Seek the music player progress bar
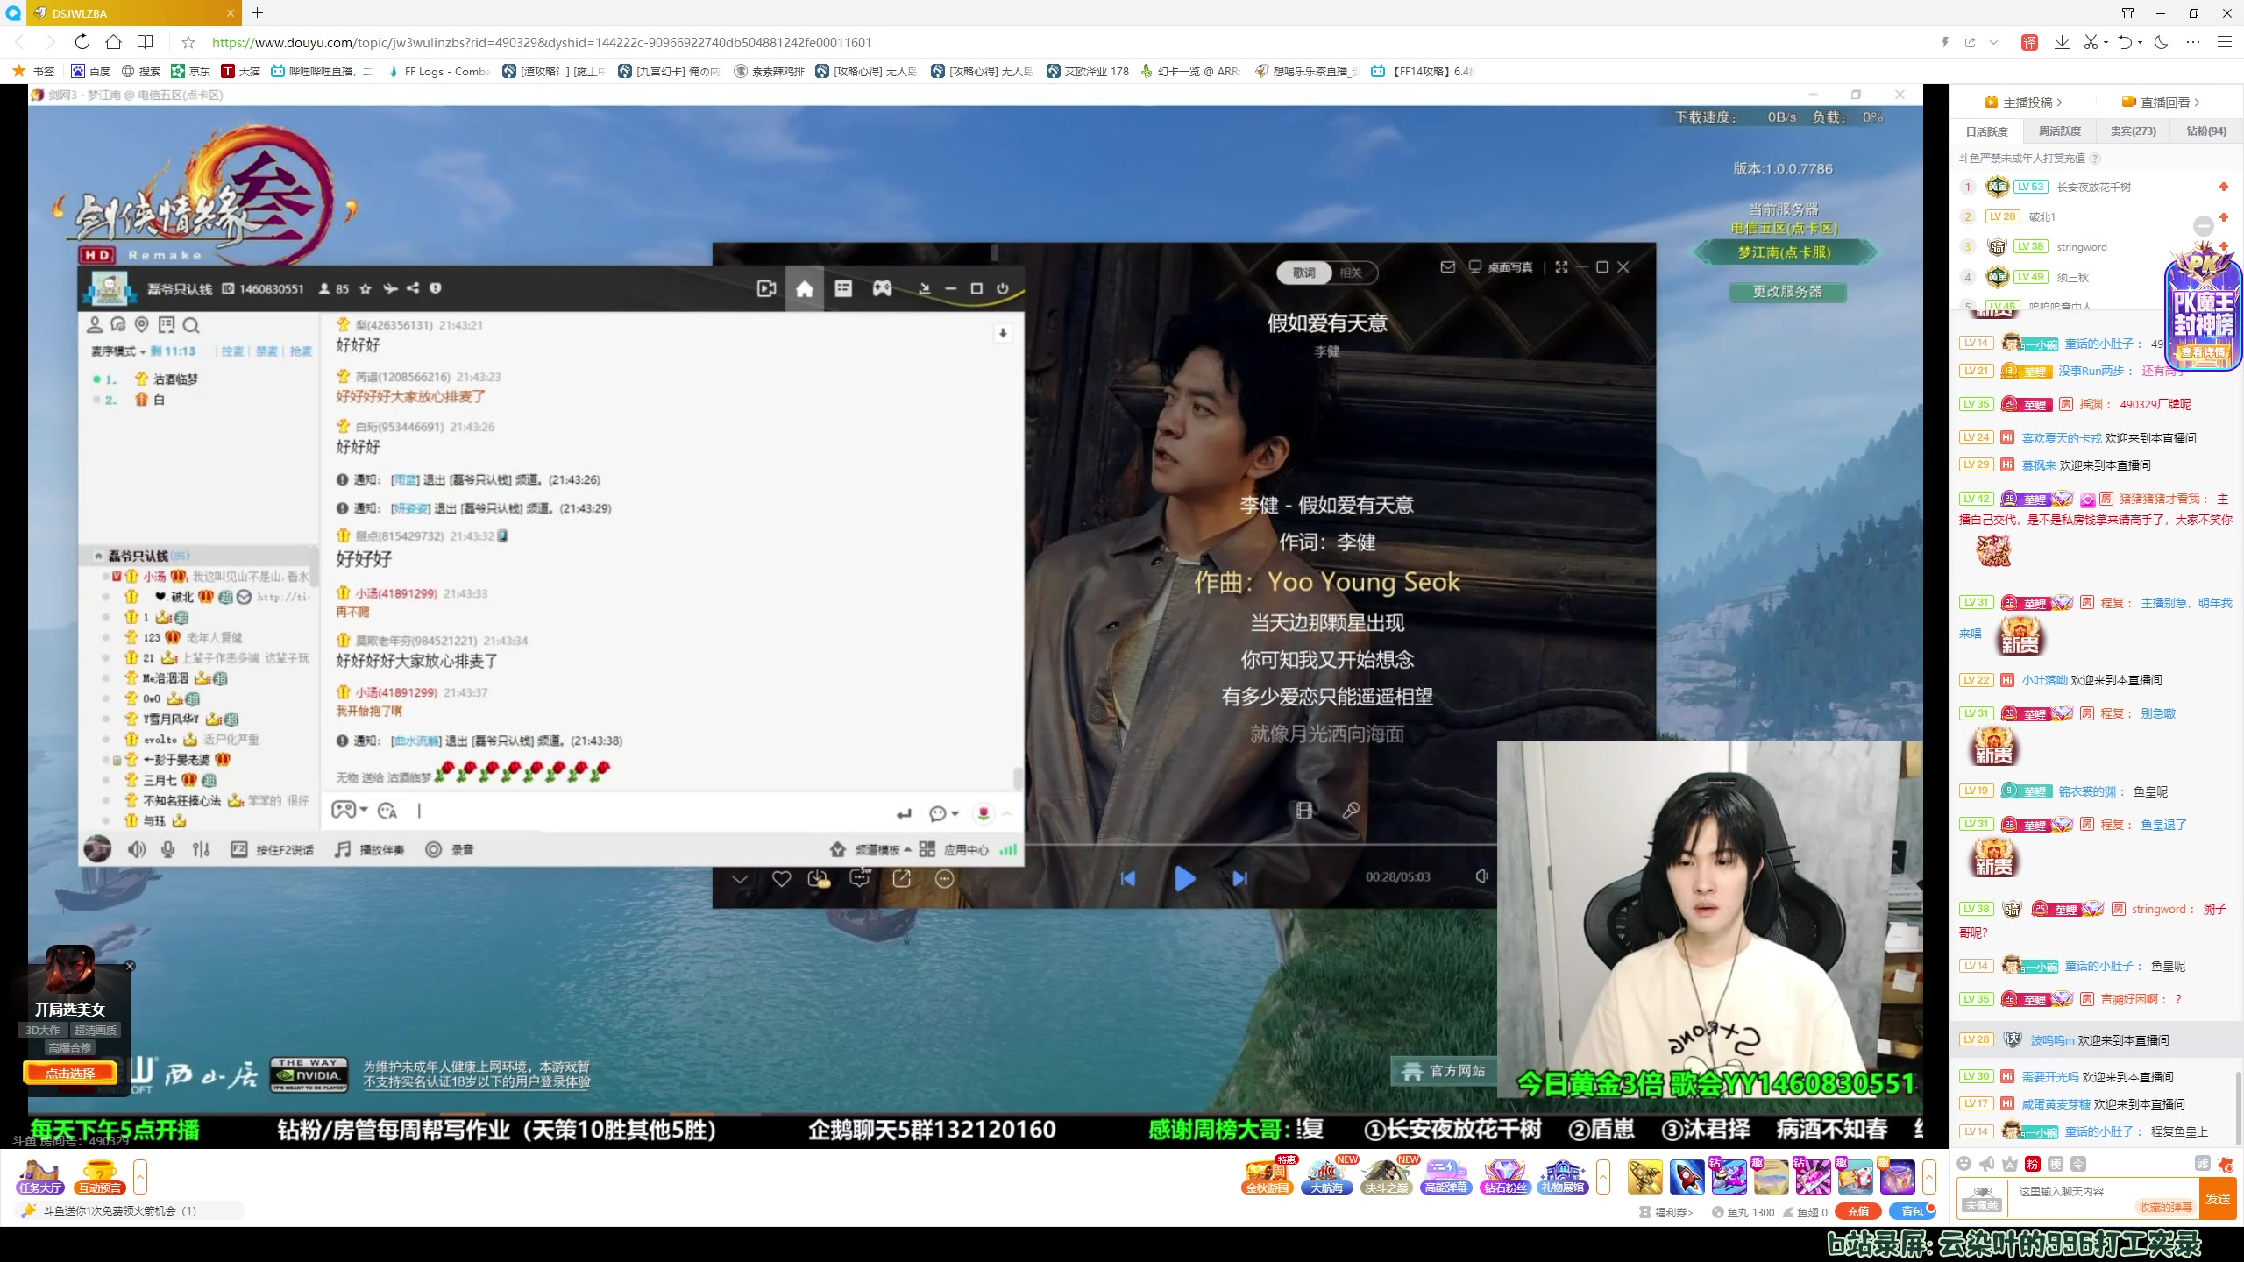The width and height of the screenshot is (2244, 1262). tap(1260, 846)
